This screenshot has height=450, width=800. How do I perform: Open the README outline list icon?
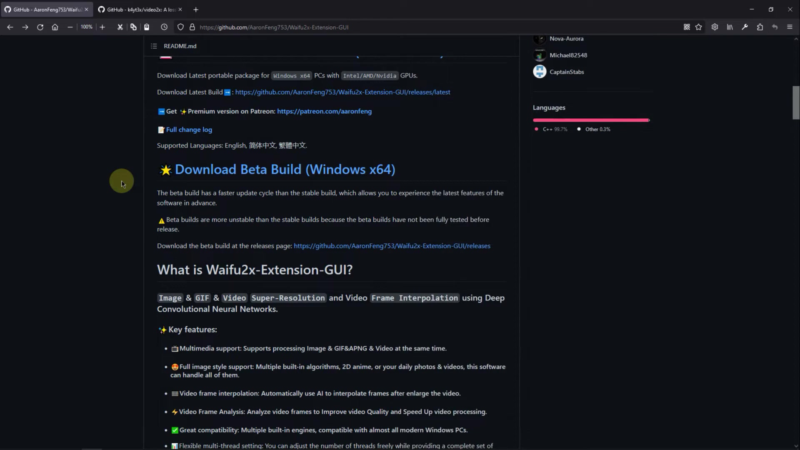(x=154, y=46)
